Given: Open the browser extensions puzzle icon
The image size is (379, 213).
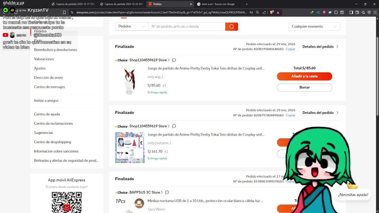Looking at the screenshot, I should (x=336, y=12).
